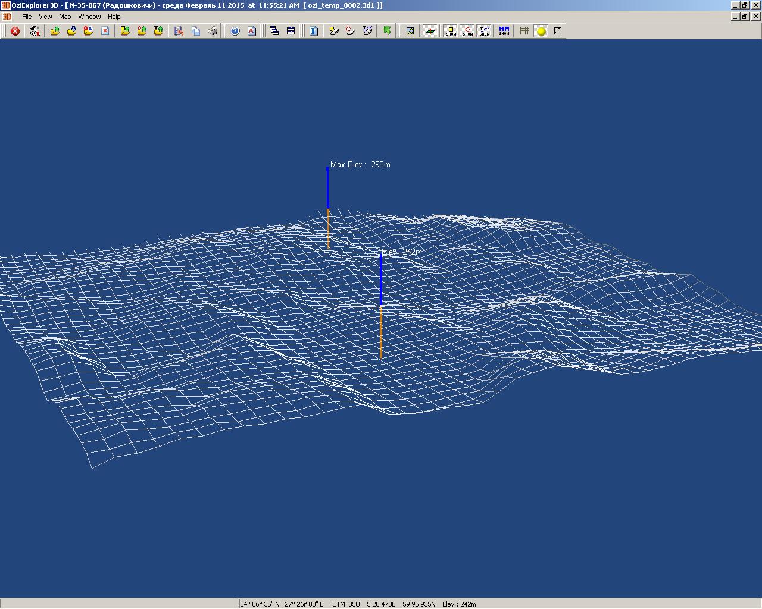The height and width of the screenshot is (609, 762).
Task: Click the clear tracks eraser icon
Action: click(367, 31)
